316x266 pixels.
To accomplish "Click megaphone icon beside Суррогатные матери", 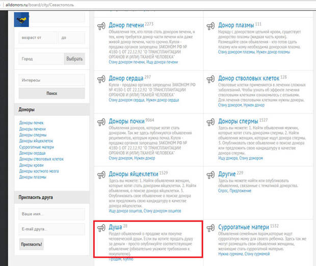I will tap(210, 228).
